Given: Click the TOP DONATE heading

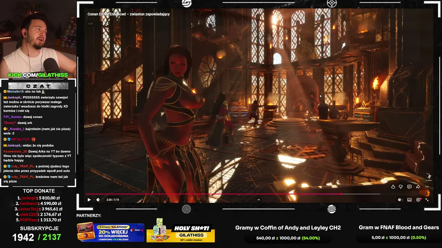Looking at the screenshot, I should point(39,191).
